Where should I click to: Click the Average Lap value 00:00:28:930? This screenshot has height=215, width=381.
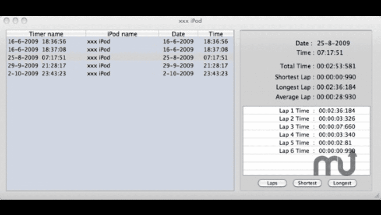pos(336,97)
